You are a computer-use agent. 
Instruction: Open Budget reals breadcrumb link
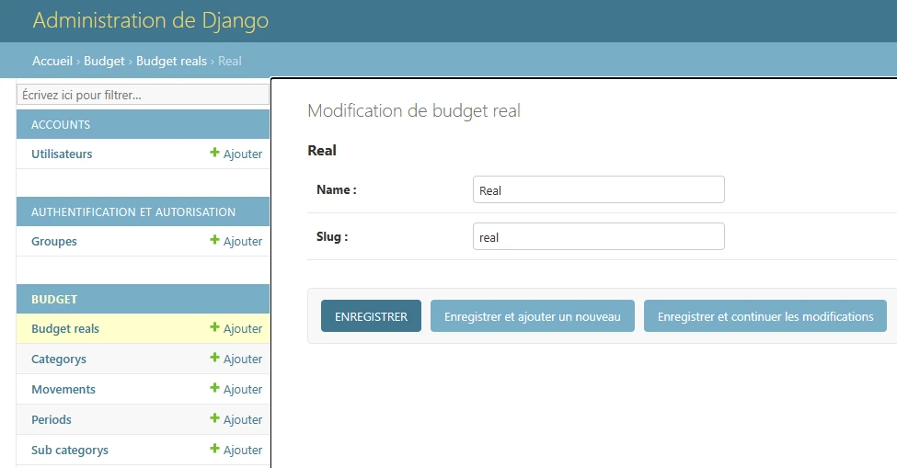click(x=171, y=61)
